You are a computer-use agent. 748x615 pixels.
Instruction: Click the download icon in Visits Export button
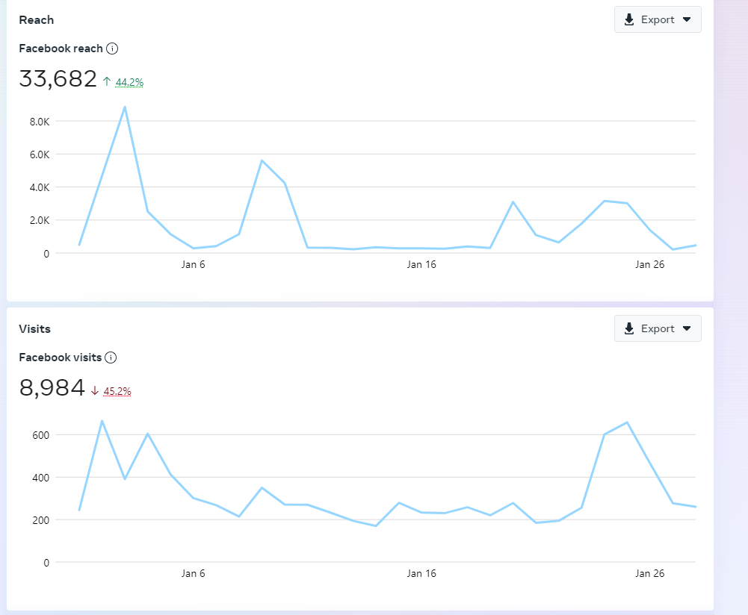(x=629, y=329)
